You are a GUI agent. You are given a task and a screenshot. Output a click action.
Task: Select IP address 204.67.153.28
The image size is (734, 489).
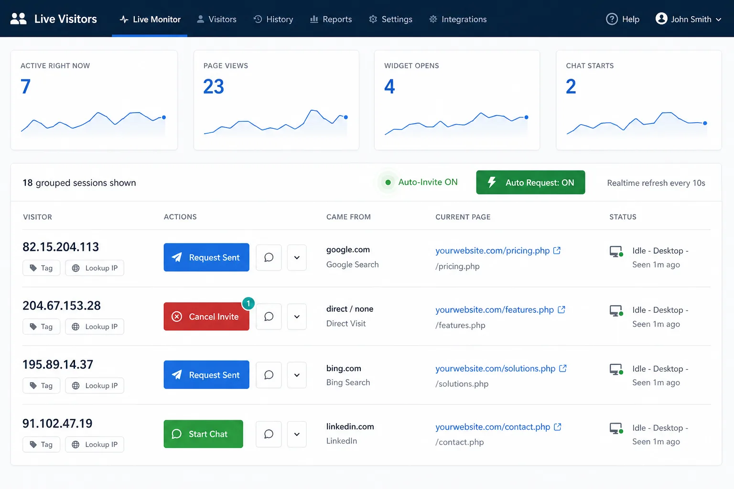(x=62, y=306)
